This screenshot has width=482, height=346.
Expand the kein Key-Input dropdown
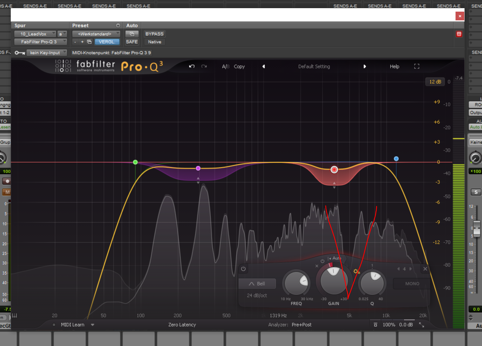(x=47, y=53)
